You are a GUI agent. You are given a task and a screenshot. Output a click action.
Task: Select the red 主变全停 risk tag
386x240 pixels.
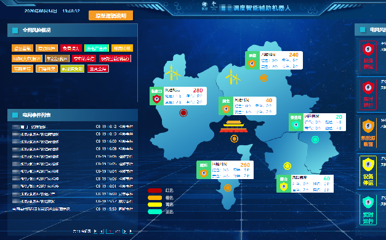pyautogui.click(x=98, y=69)
